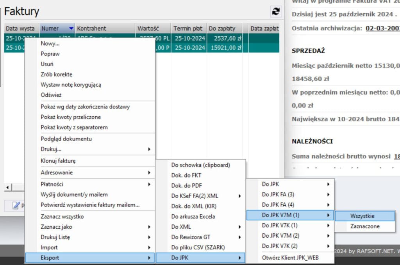Image resolution: width=400 pixels, height=265 pixels.
Task: Click the pencil icon button below table
Action: point(16,205)
